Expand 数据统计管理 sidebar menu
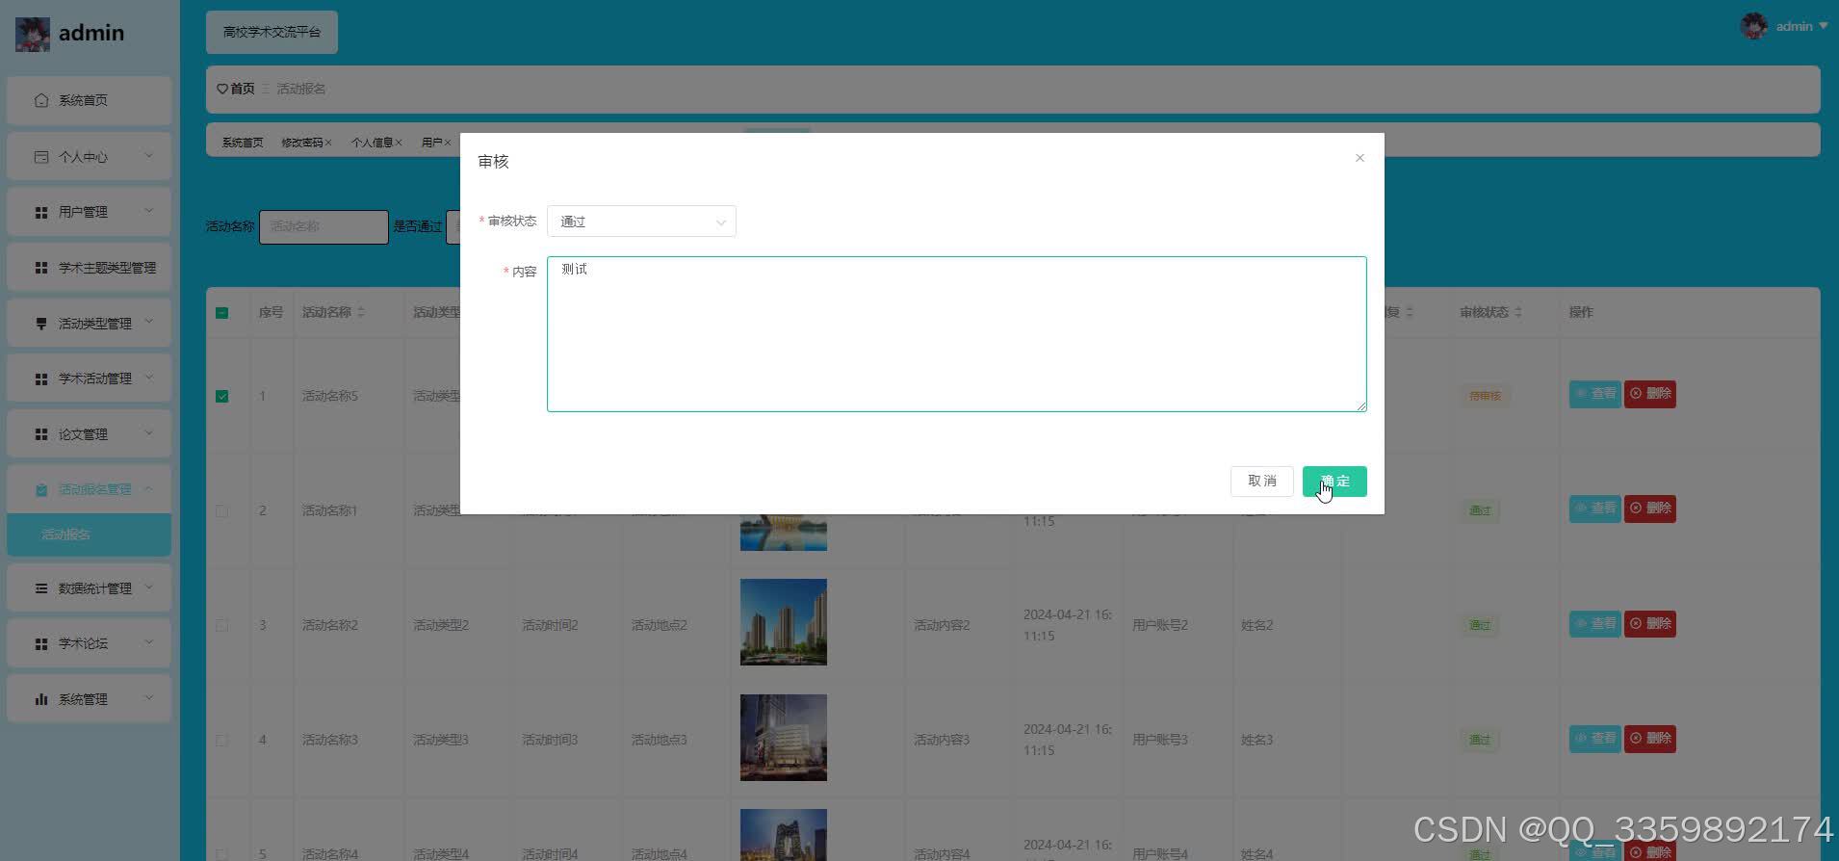 (x=89, y=587)
